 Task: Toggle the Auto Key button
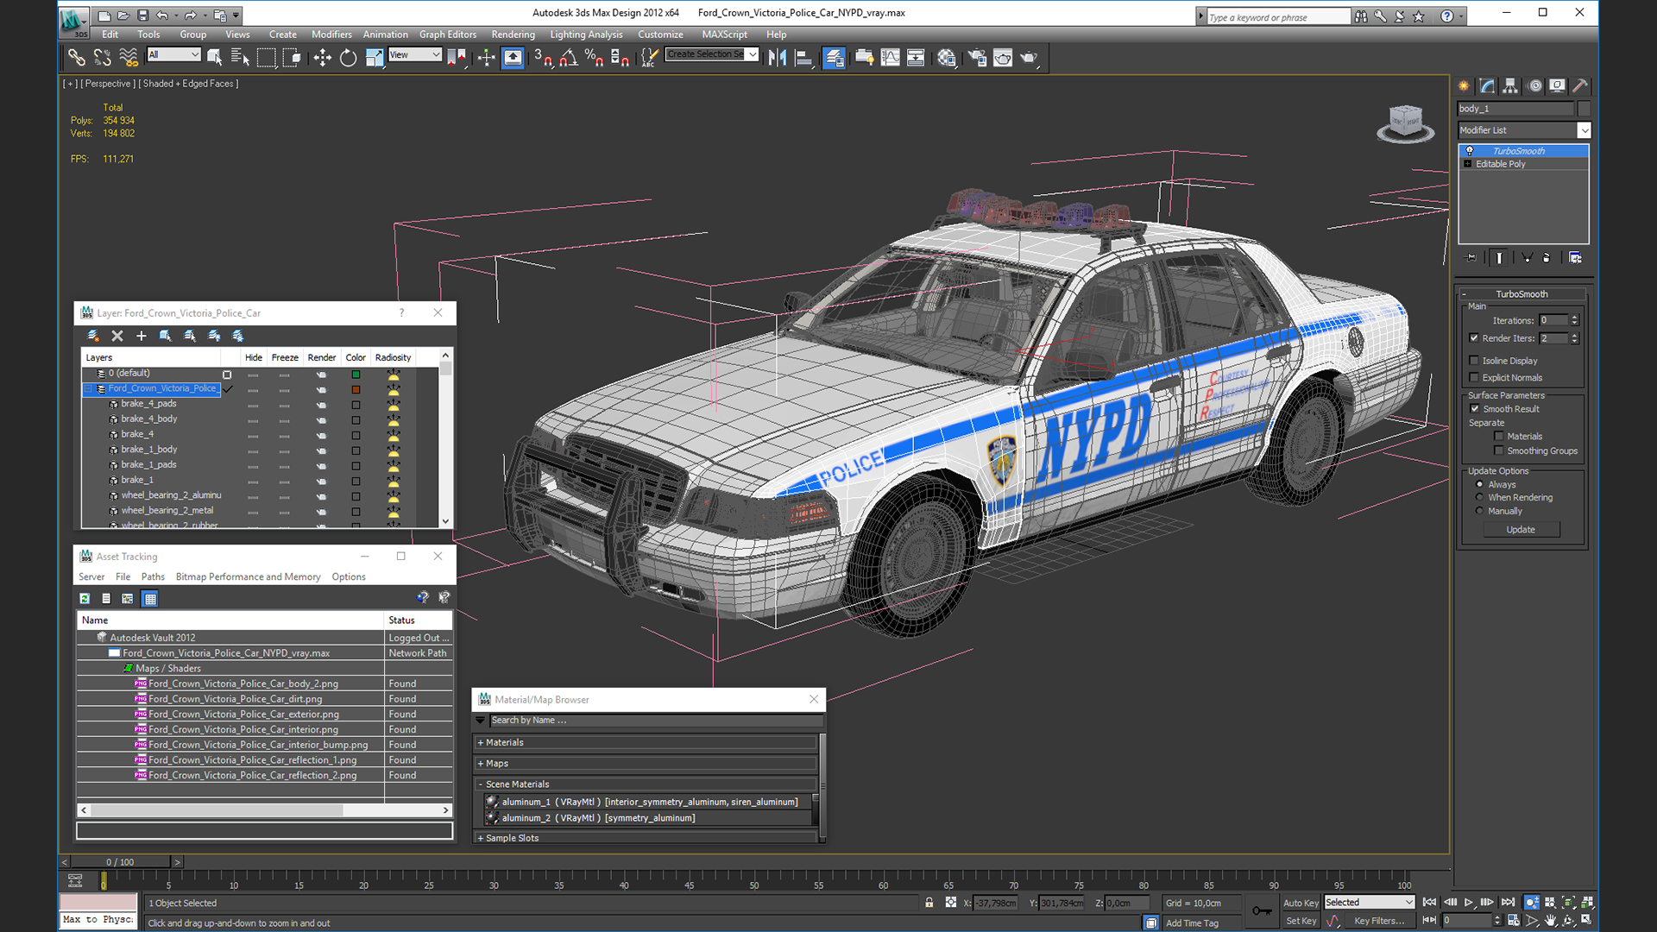[x=1301, y=903]
